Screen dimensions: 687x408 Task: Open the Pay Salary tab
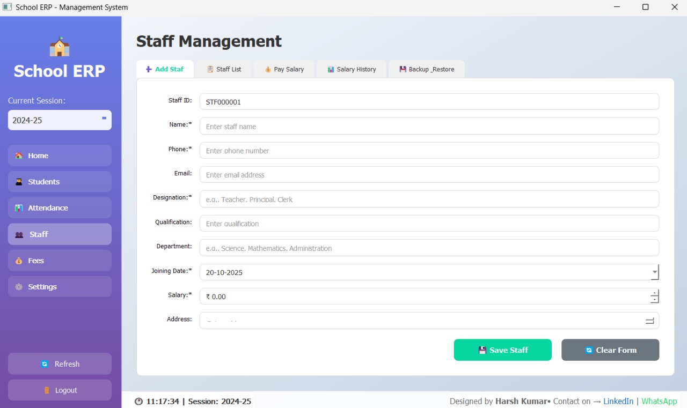click(284, 69)
